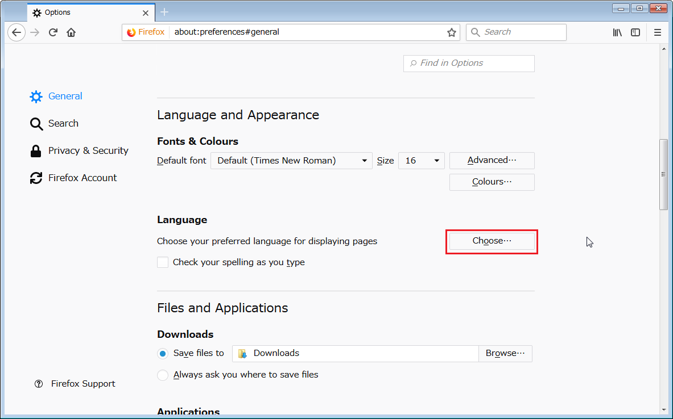Open Search settings via magnifier icon
Screen dimensions: 673x419
pyautogui.click(x=36, y=123)
